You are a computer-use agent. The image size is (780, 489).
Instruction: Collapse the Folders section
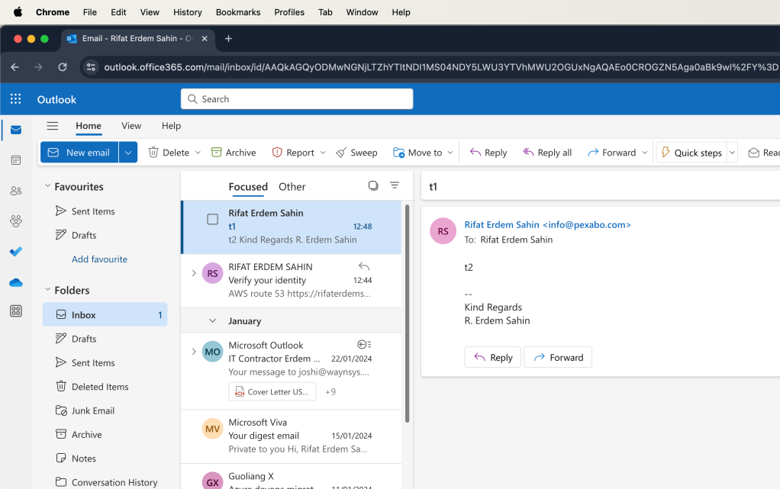[48, 290]
